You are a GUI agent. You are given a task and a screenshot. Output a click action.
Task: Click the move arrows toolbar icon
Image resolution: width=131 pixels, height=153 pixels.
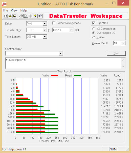click(31, 16)
